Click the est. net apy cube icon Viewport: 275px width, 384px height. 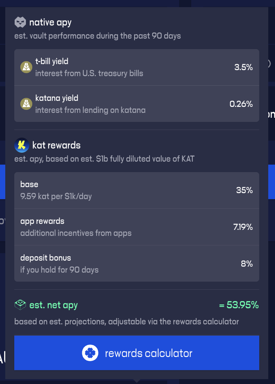(20, 305)
